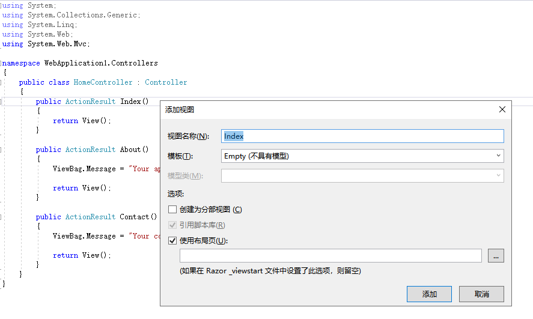Collapse the About method outline marker
The image size is (533, 319).
pyautogui.click(x=1, y=150)
